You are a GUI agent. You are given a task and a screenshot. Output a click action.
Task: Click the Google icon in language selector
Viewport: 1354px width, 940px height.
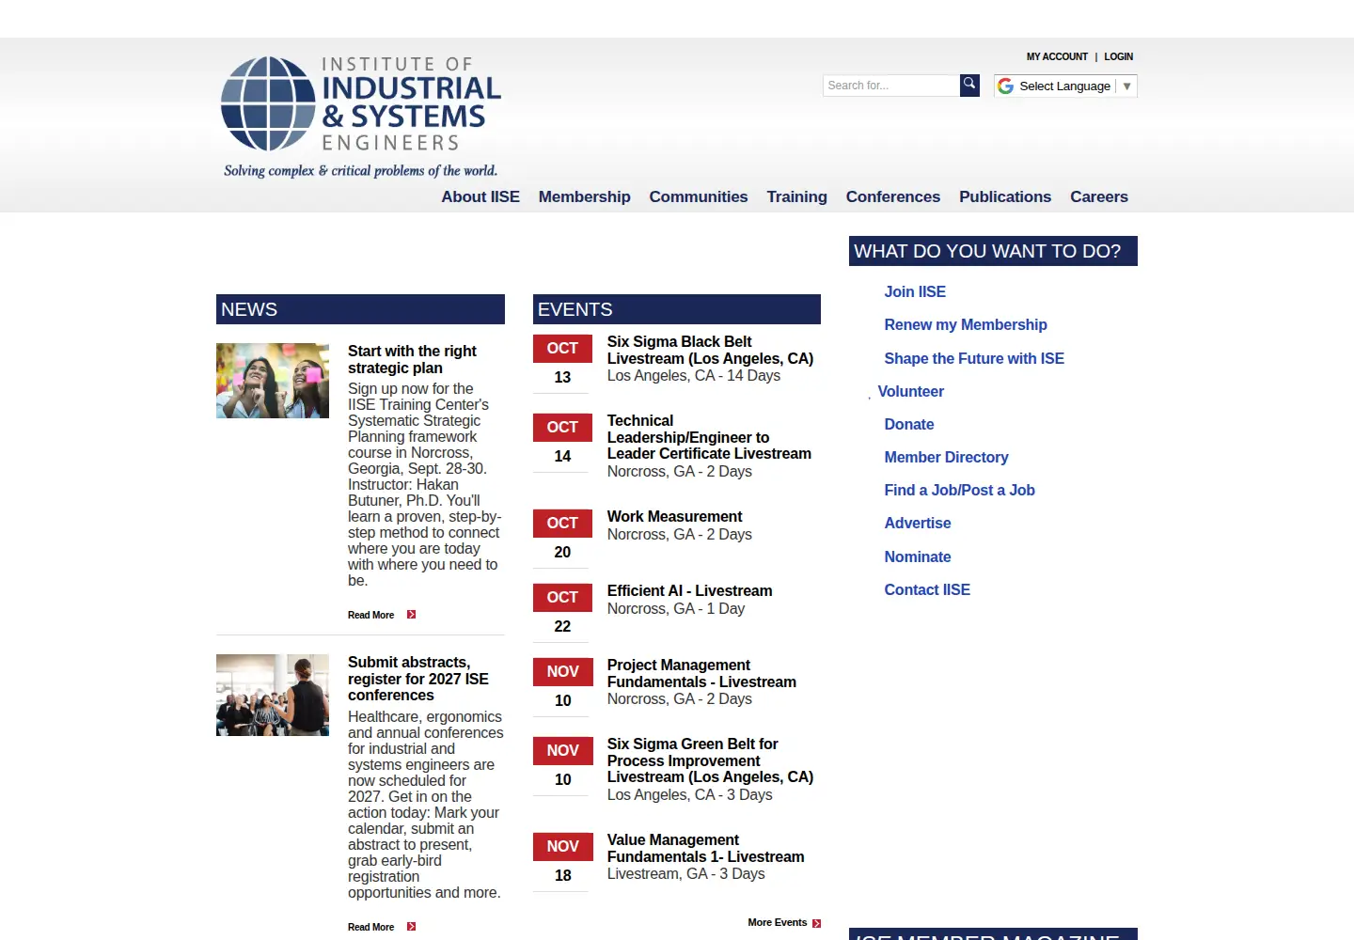[1005, 86]
